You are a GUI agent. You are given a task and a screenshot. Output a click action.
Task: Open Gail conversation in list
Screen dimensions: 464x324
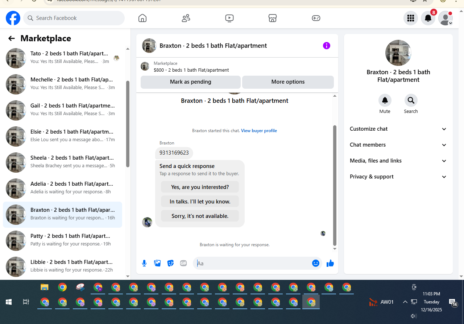tap(63, 110)
